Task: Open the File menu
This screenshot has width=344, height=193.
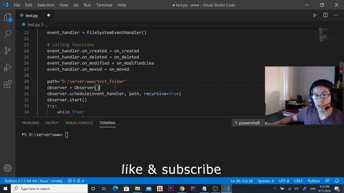Action: click(17, 5)
